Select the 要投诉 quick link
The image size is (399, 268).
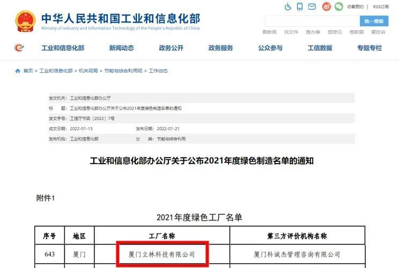pyautogui.click(x=379, y=32)
